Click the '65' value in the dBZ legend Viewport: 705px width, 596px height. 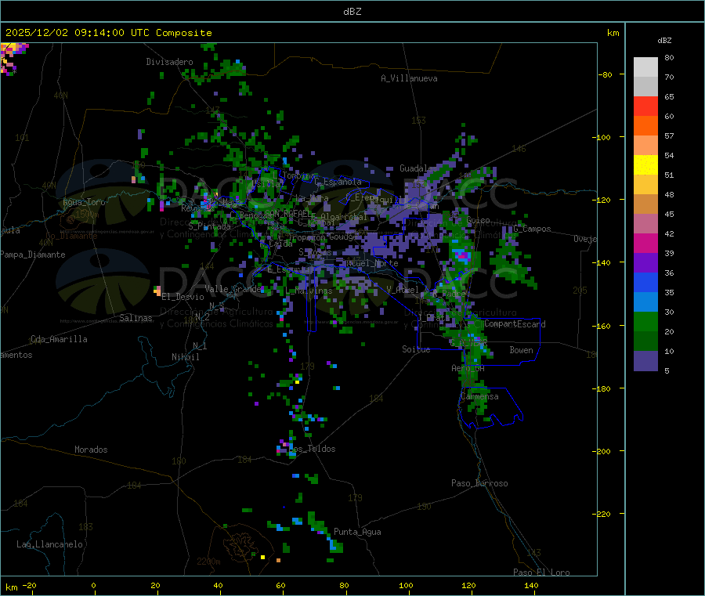[669, 96]
